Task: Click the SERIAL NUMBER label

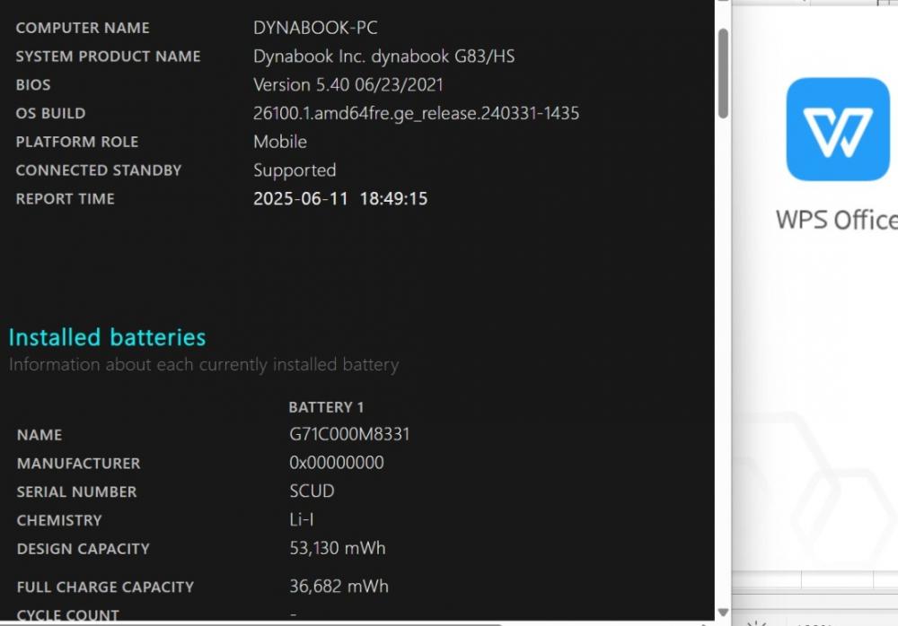Action: click(76, 492)
